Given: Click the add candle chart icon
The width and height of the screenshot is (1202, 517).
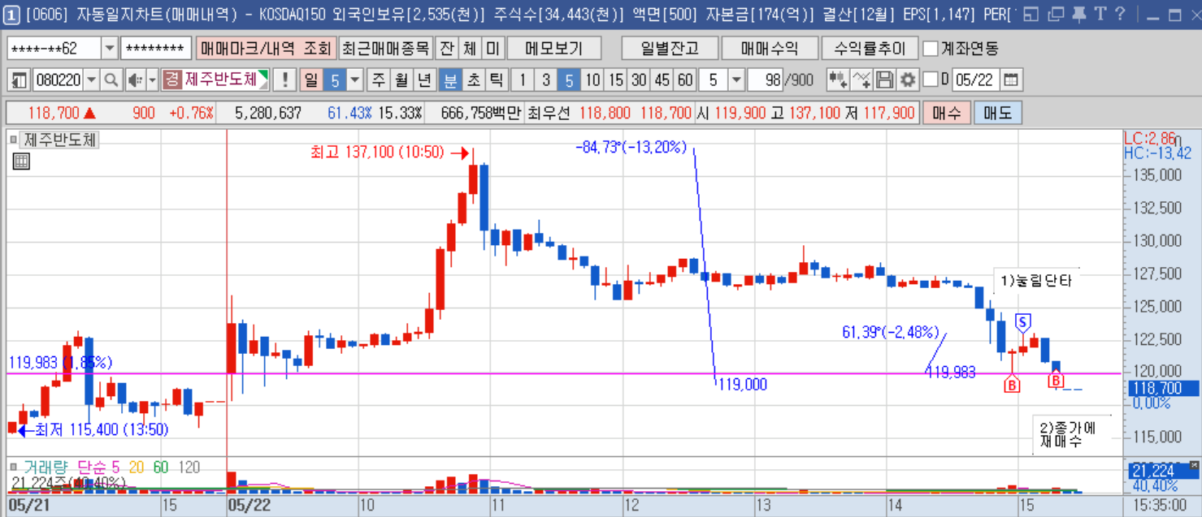Looking at the screenshot, I should click(838, 80).
